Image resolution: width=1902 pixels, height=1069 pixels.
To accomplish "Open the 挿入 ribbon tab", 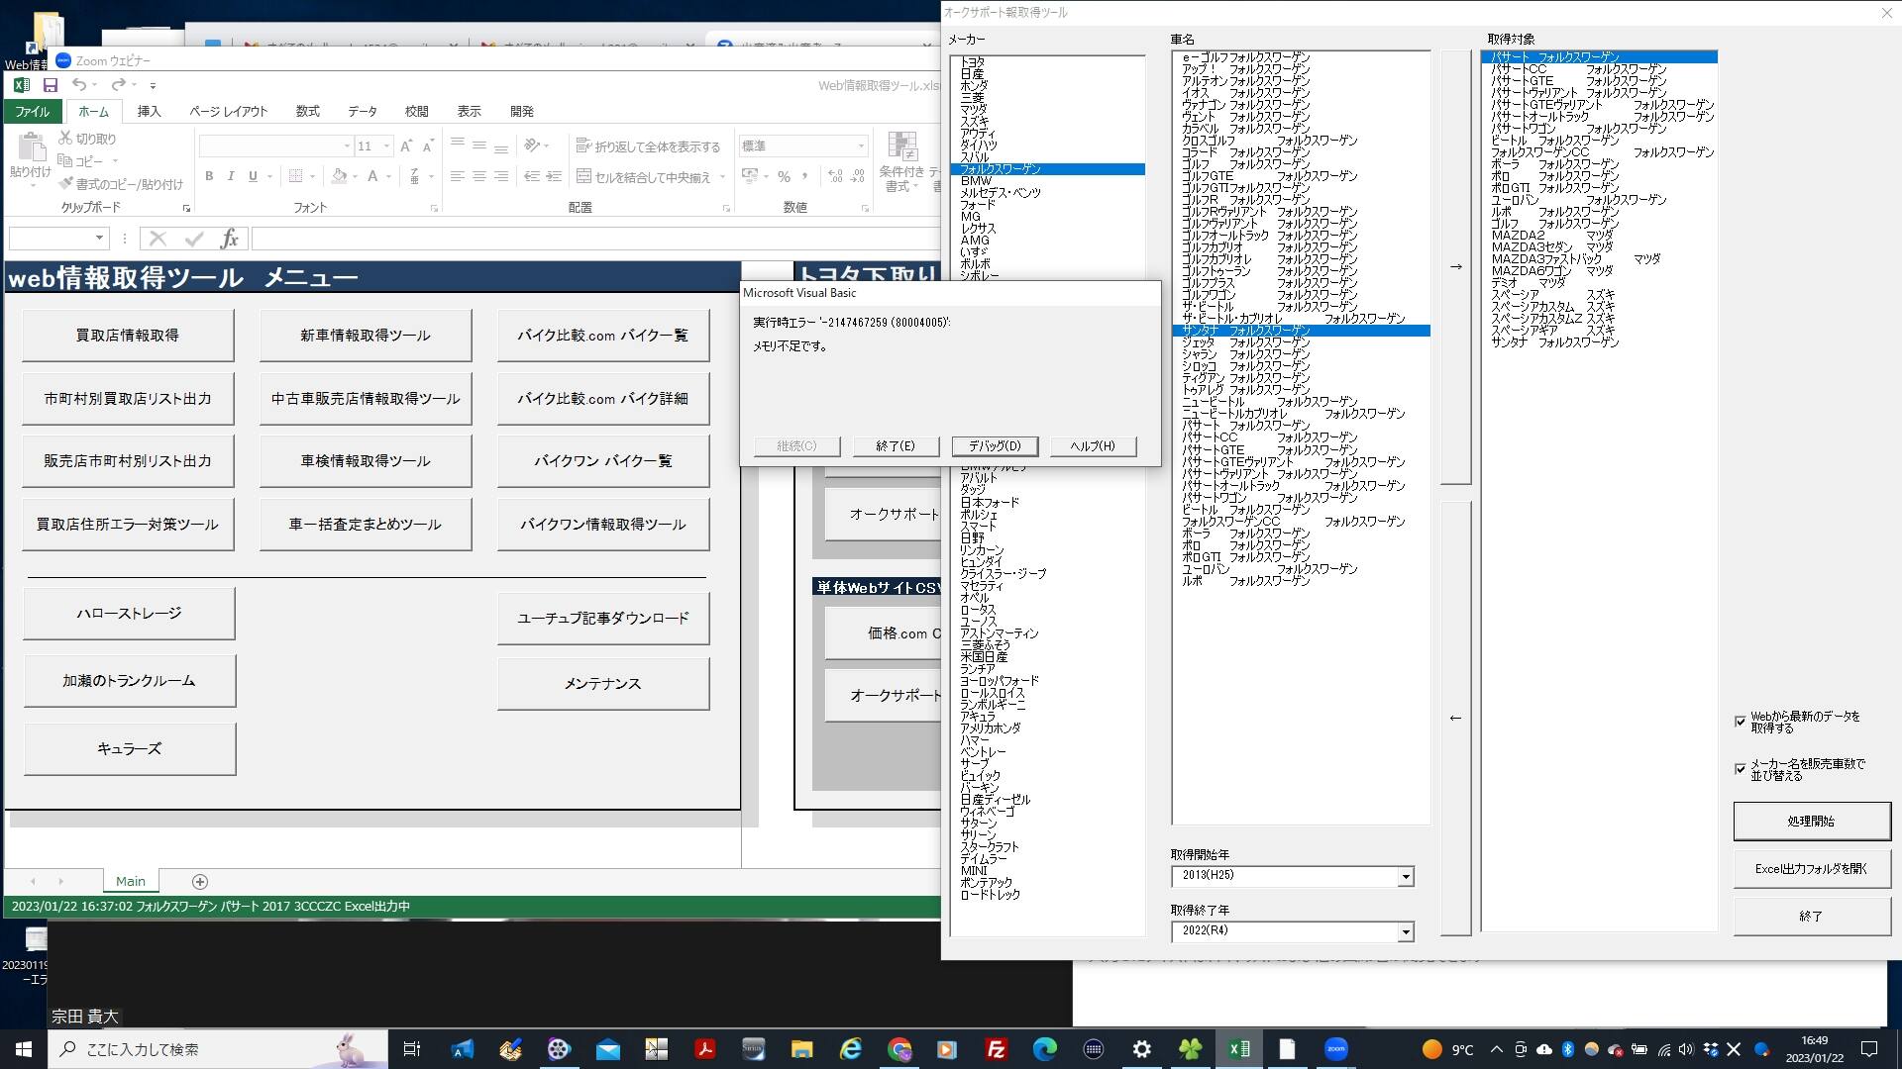I will coord(149,112).
